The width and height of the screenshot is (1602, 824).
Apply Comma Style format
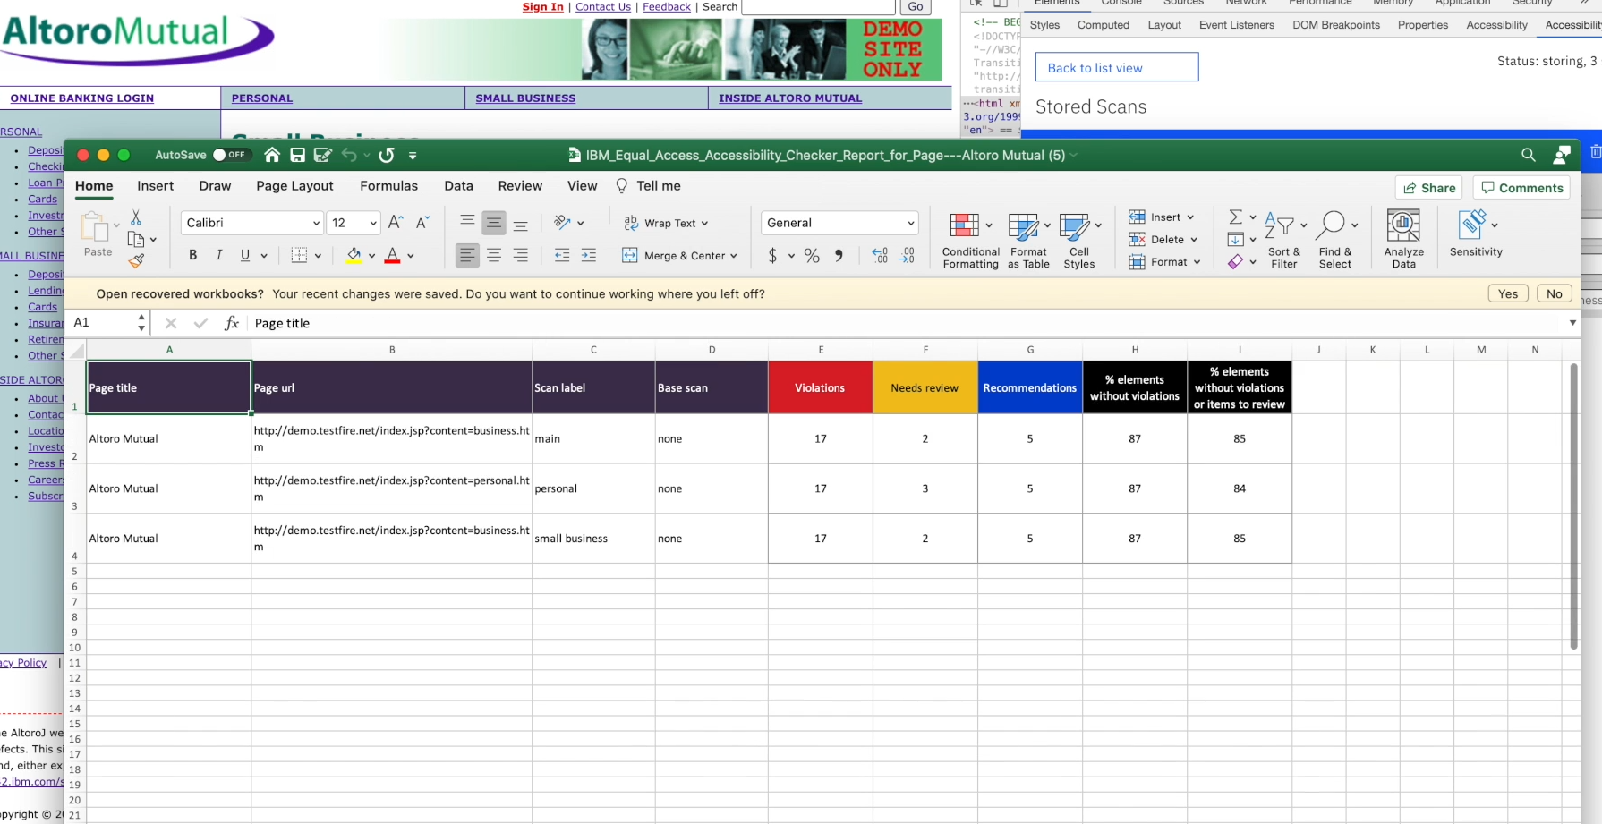coord(839,256)
